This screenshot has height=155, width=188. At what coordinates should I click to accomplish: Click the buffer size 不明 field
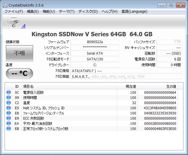[169, 42]
